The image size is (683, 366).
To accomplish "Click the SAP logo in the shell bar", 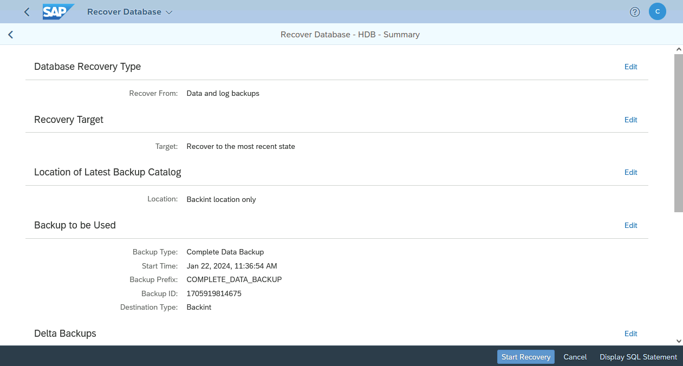I will [x=58, y=11].
